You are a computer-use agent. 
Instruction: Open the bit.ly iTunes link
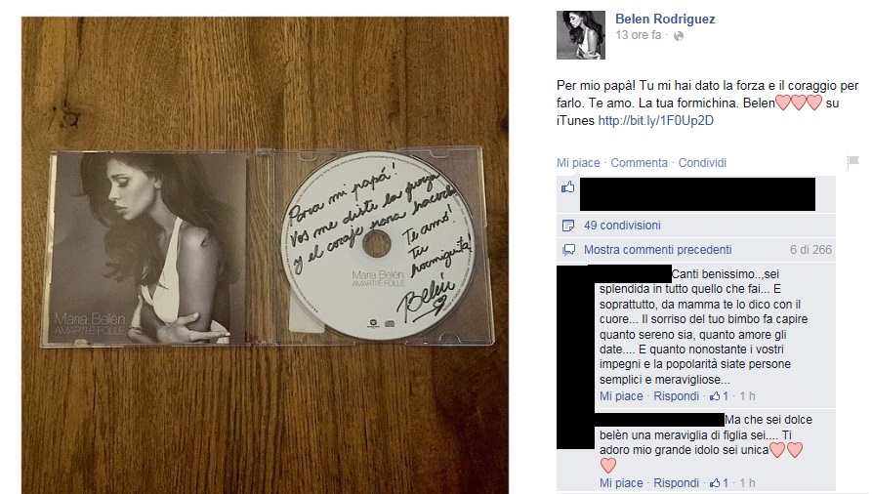click(655, 121)
